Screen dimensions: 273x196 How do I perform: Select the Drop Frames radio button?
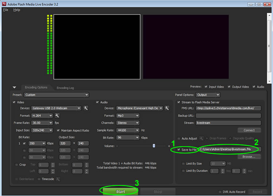[207, 139]
